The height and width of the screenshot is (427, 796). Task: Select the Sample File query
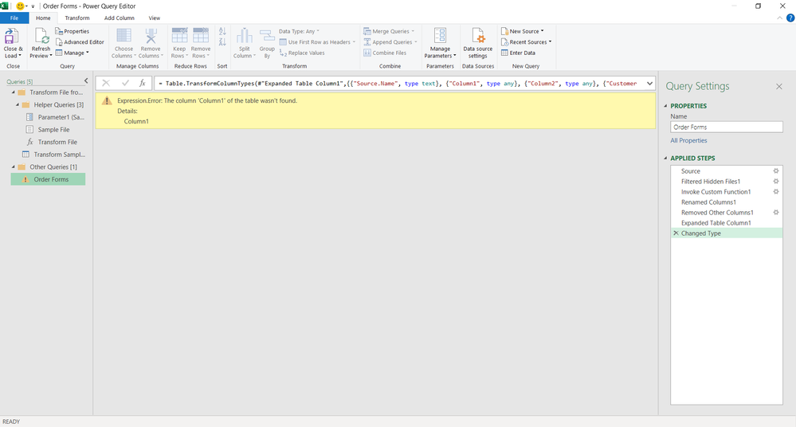tap(49, 130)
